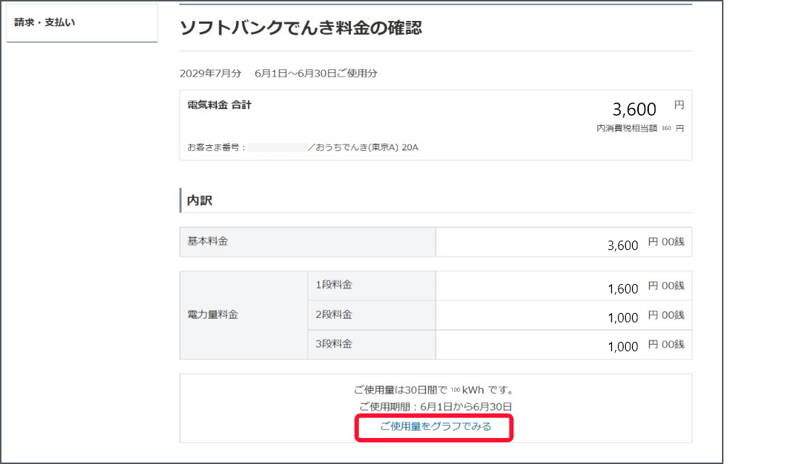Click the 1,600 円 amount for 1段料金

(623, 288)
